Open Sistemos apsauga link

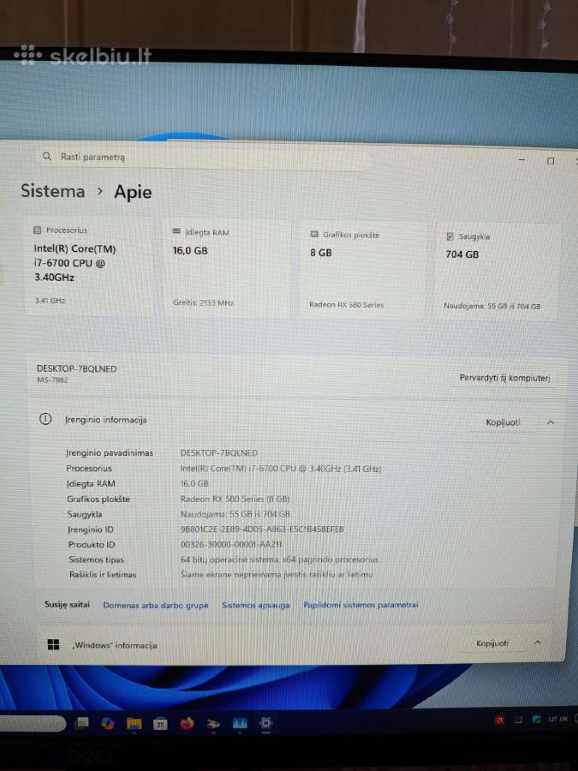255,606
